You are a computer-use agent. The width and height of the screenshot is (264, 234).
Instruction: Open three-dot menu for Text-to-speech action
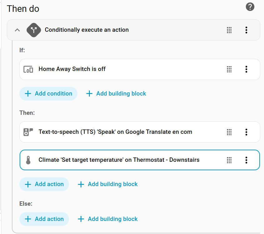point(246,132)
